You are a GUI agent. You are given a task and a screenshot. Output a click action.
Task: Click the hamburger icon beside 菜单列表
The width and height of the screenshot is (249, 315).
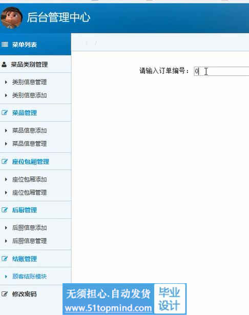(5, 45)
